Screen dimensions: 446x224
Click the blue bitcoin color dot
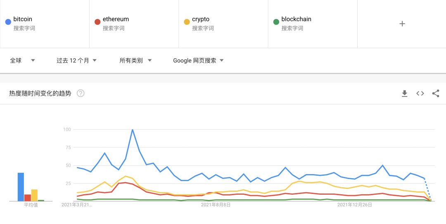(x=8, y=22)
